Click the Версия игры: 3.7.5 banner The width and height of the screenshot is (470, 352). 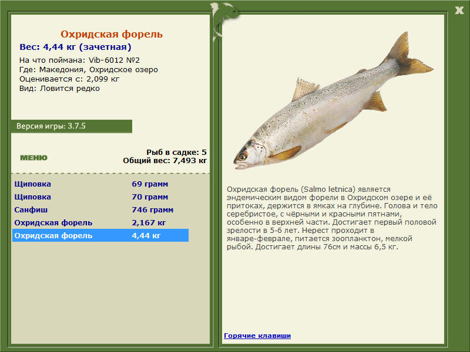[x=71, y=126]
